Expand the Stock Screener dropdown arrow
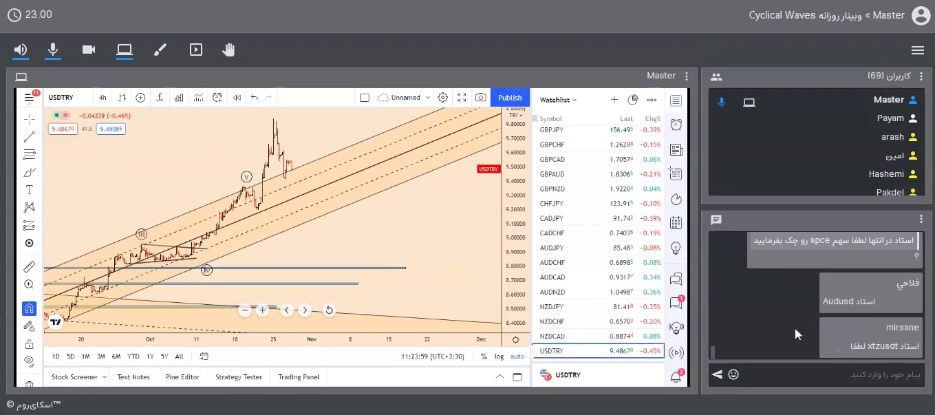 105,377
